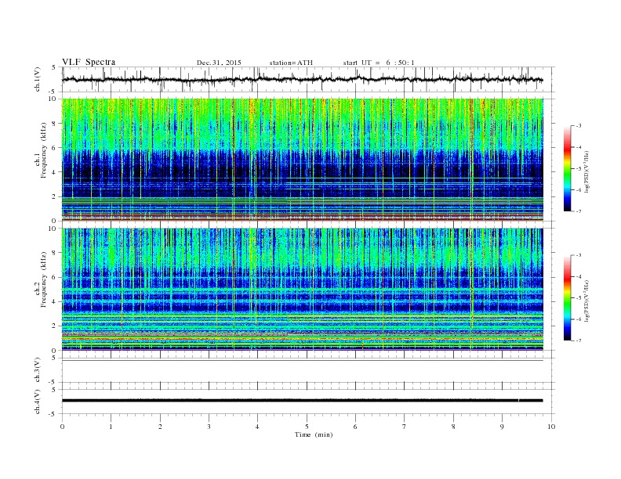Screen dimensions: 621x479
Task: Click the "10" minute tick label on time axis
Action: (x=551, y=427)
